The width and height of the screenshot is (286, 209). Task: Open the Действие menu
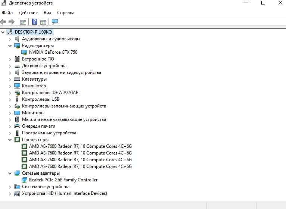click(x=28, y=13)
